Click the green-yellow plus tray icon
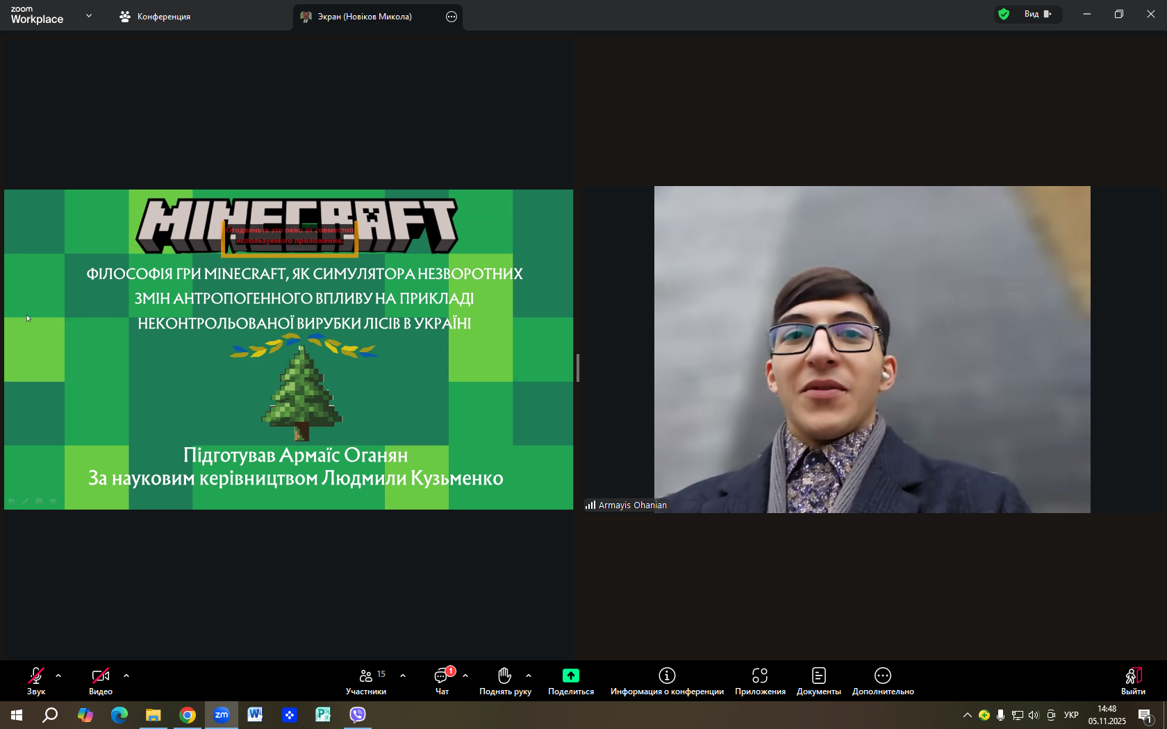The image size is (1167, 729). click(984, 715)
